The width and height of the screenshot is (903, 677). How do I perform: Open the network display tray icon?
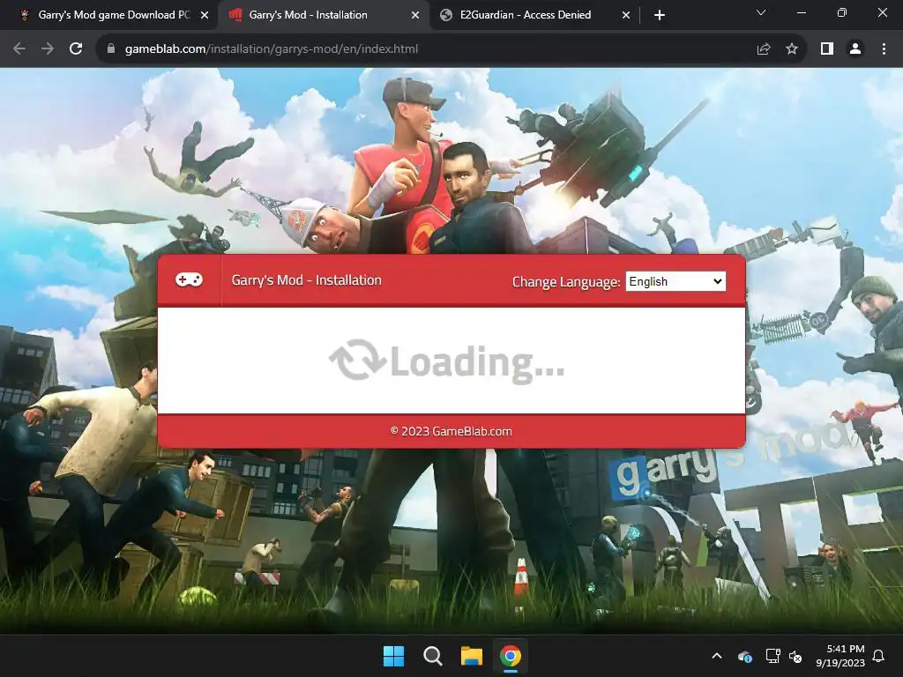coord(772,656)
